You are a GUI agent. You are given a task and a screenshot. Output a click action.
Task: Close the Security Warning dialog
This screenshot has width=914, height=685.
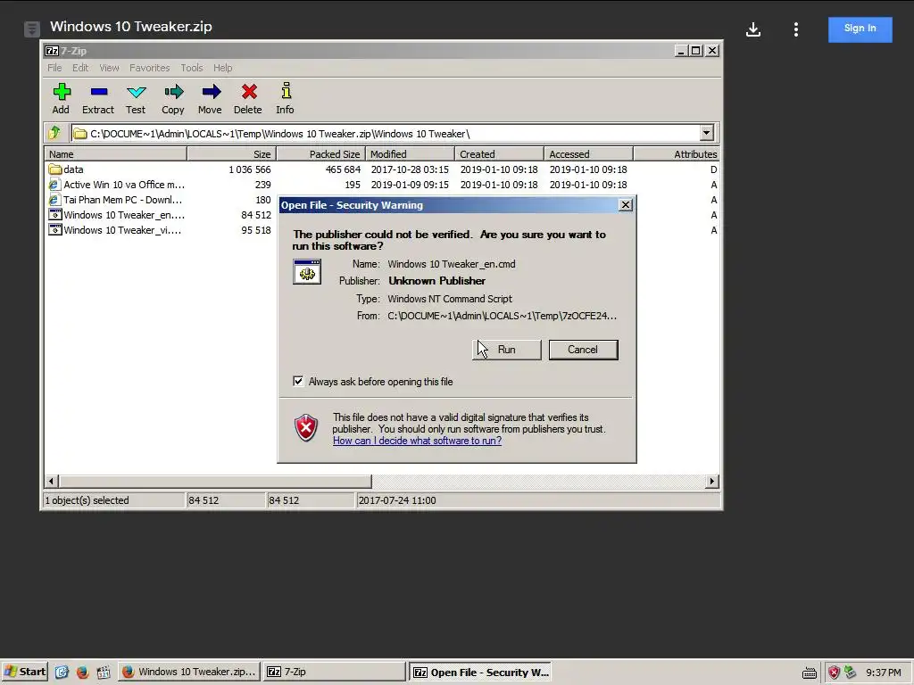point(625,205)
